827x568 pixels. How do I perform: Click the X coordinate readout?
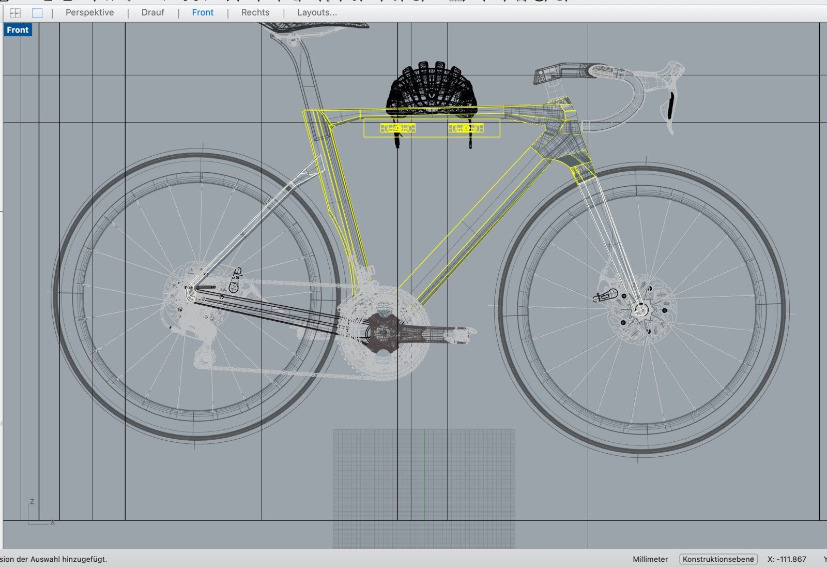pyautogui.click(x=787, y=559)
